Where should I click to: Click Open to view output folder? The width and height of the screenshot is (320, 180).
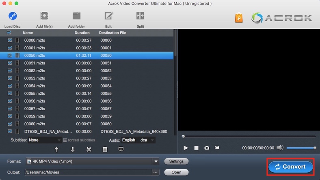(176, 172)
